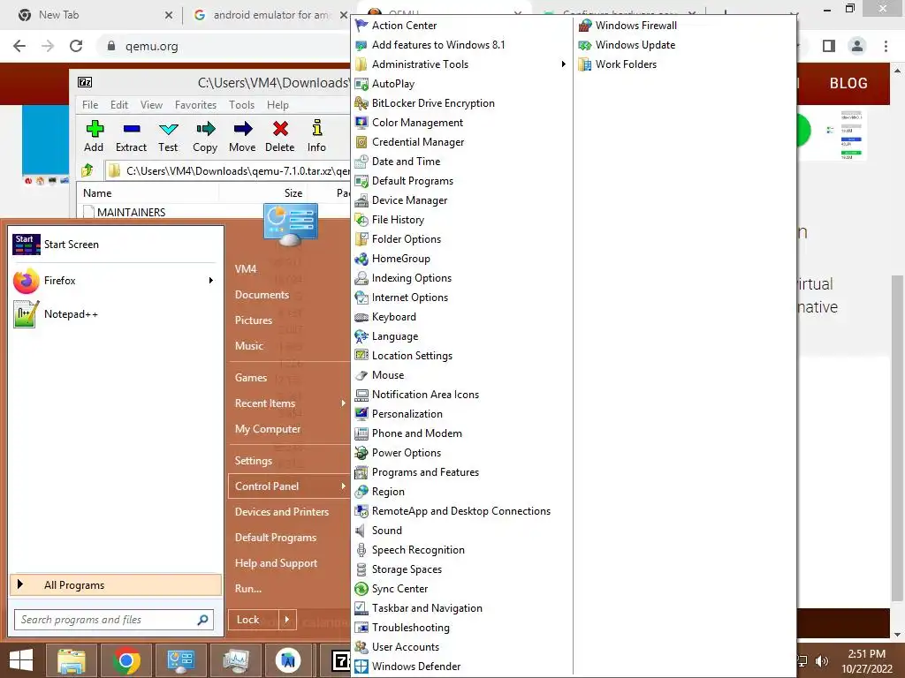Click the Extract icon in 7-Zip

tap(132, 129)
